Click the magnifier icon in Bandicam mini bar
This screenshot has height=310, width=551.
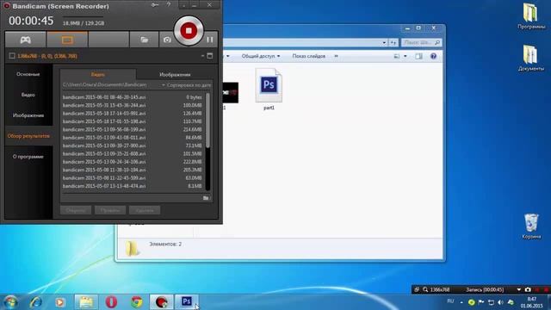click(x=425, y=289)
